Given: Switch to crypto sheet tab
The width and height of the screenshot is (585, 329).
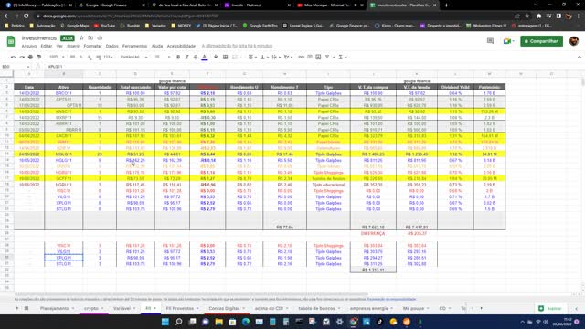Looking at the screenshot, I should 93,309.
